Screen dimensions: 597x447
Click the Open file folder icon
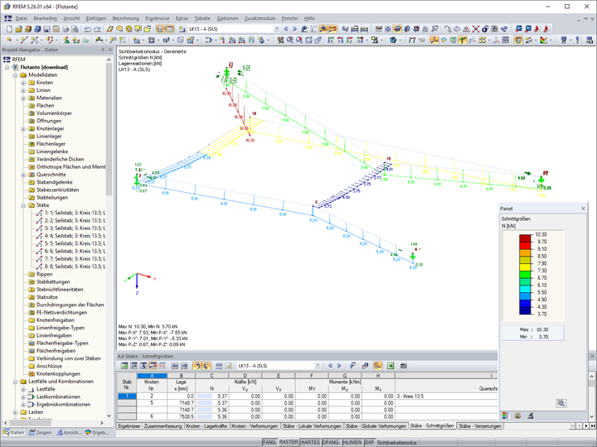click(19, 29)
